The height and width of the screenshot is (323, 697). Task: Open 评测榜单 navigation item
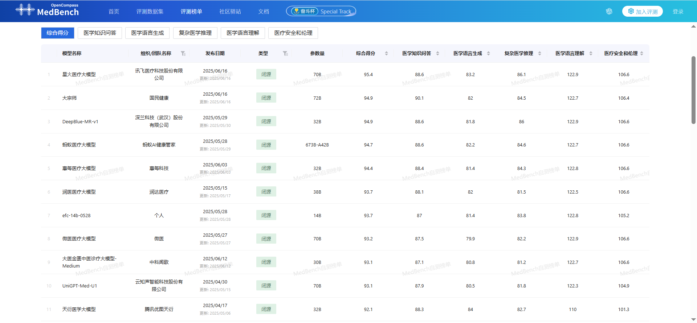point(191,12)
